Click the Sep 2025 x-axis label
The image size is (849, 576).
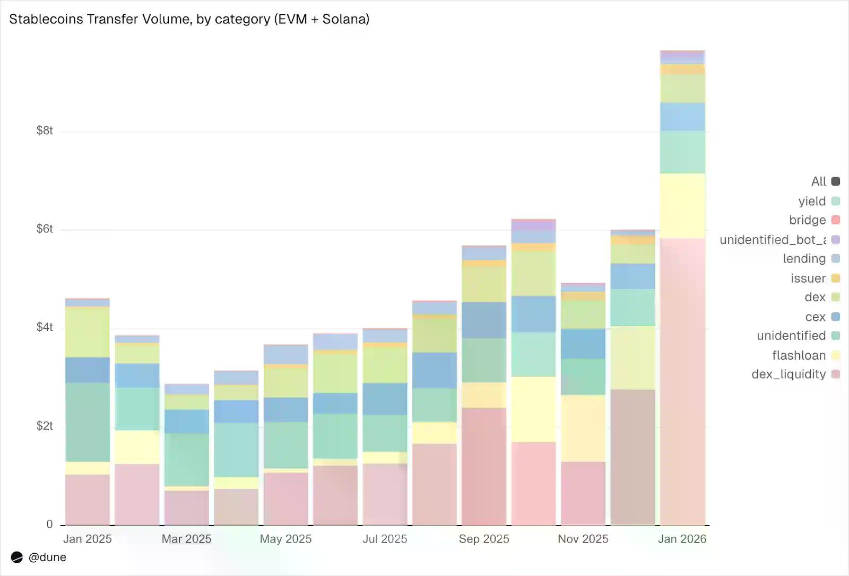tap(484, 539)
